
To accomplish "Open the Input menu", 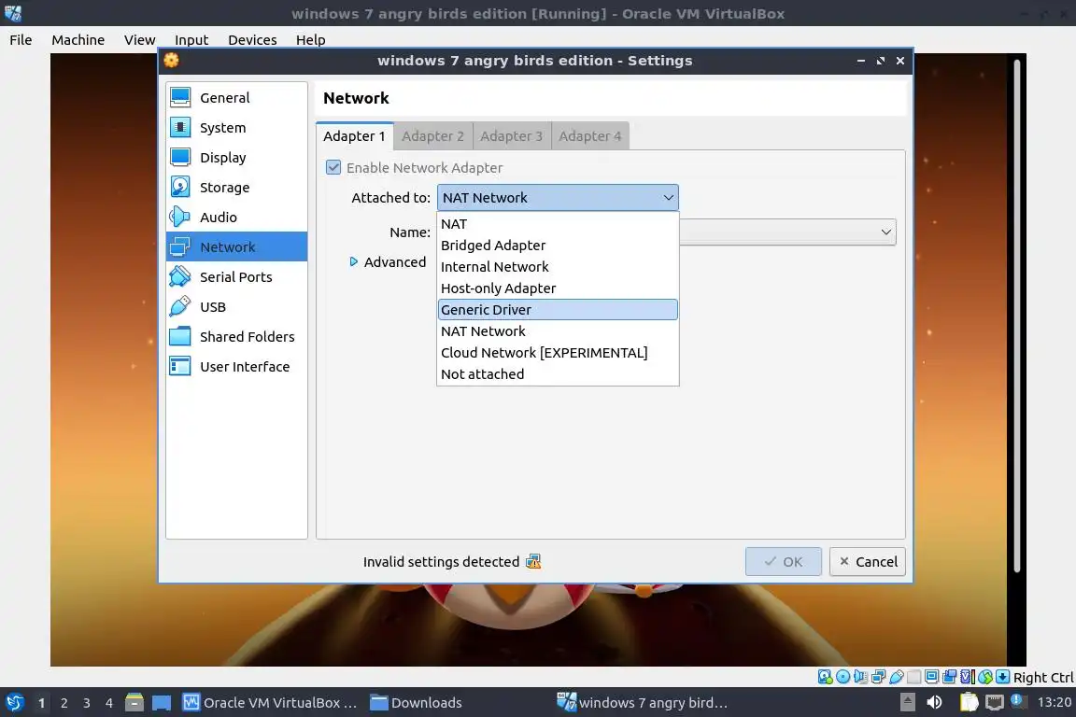I will click(191, 40).
